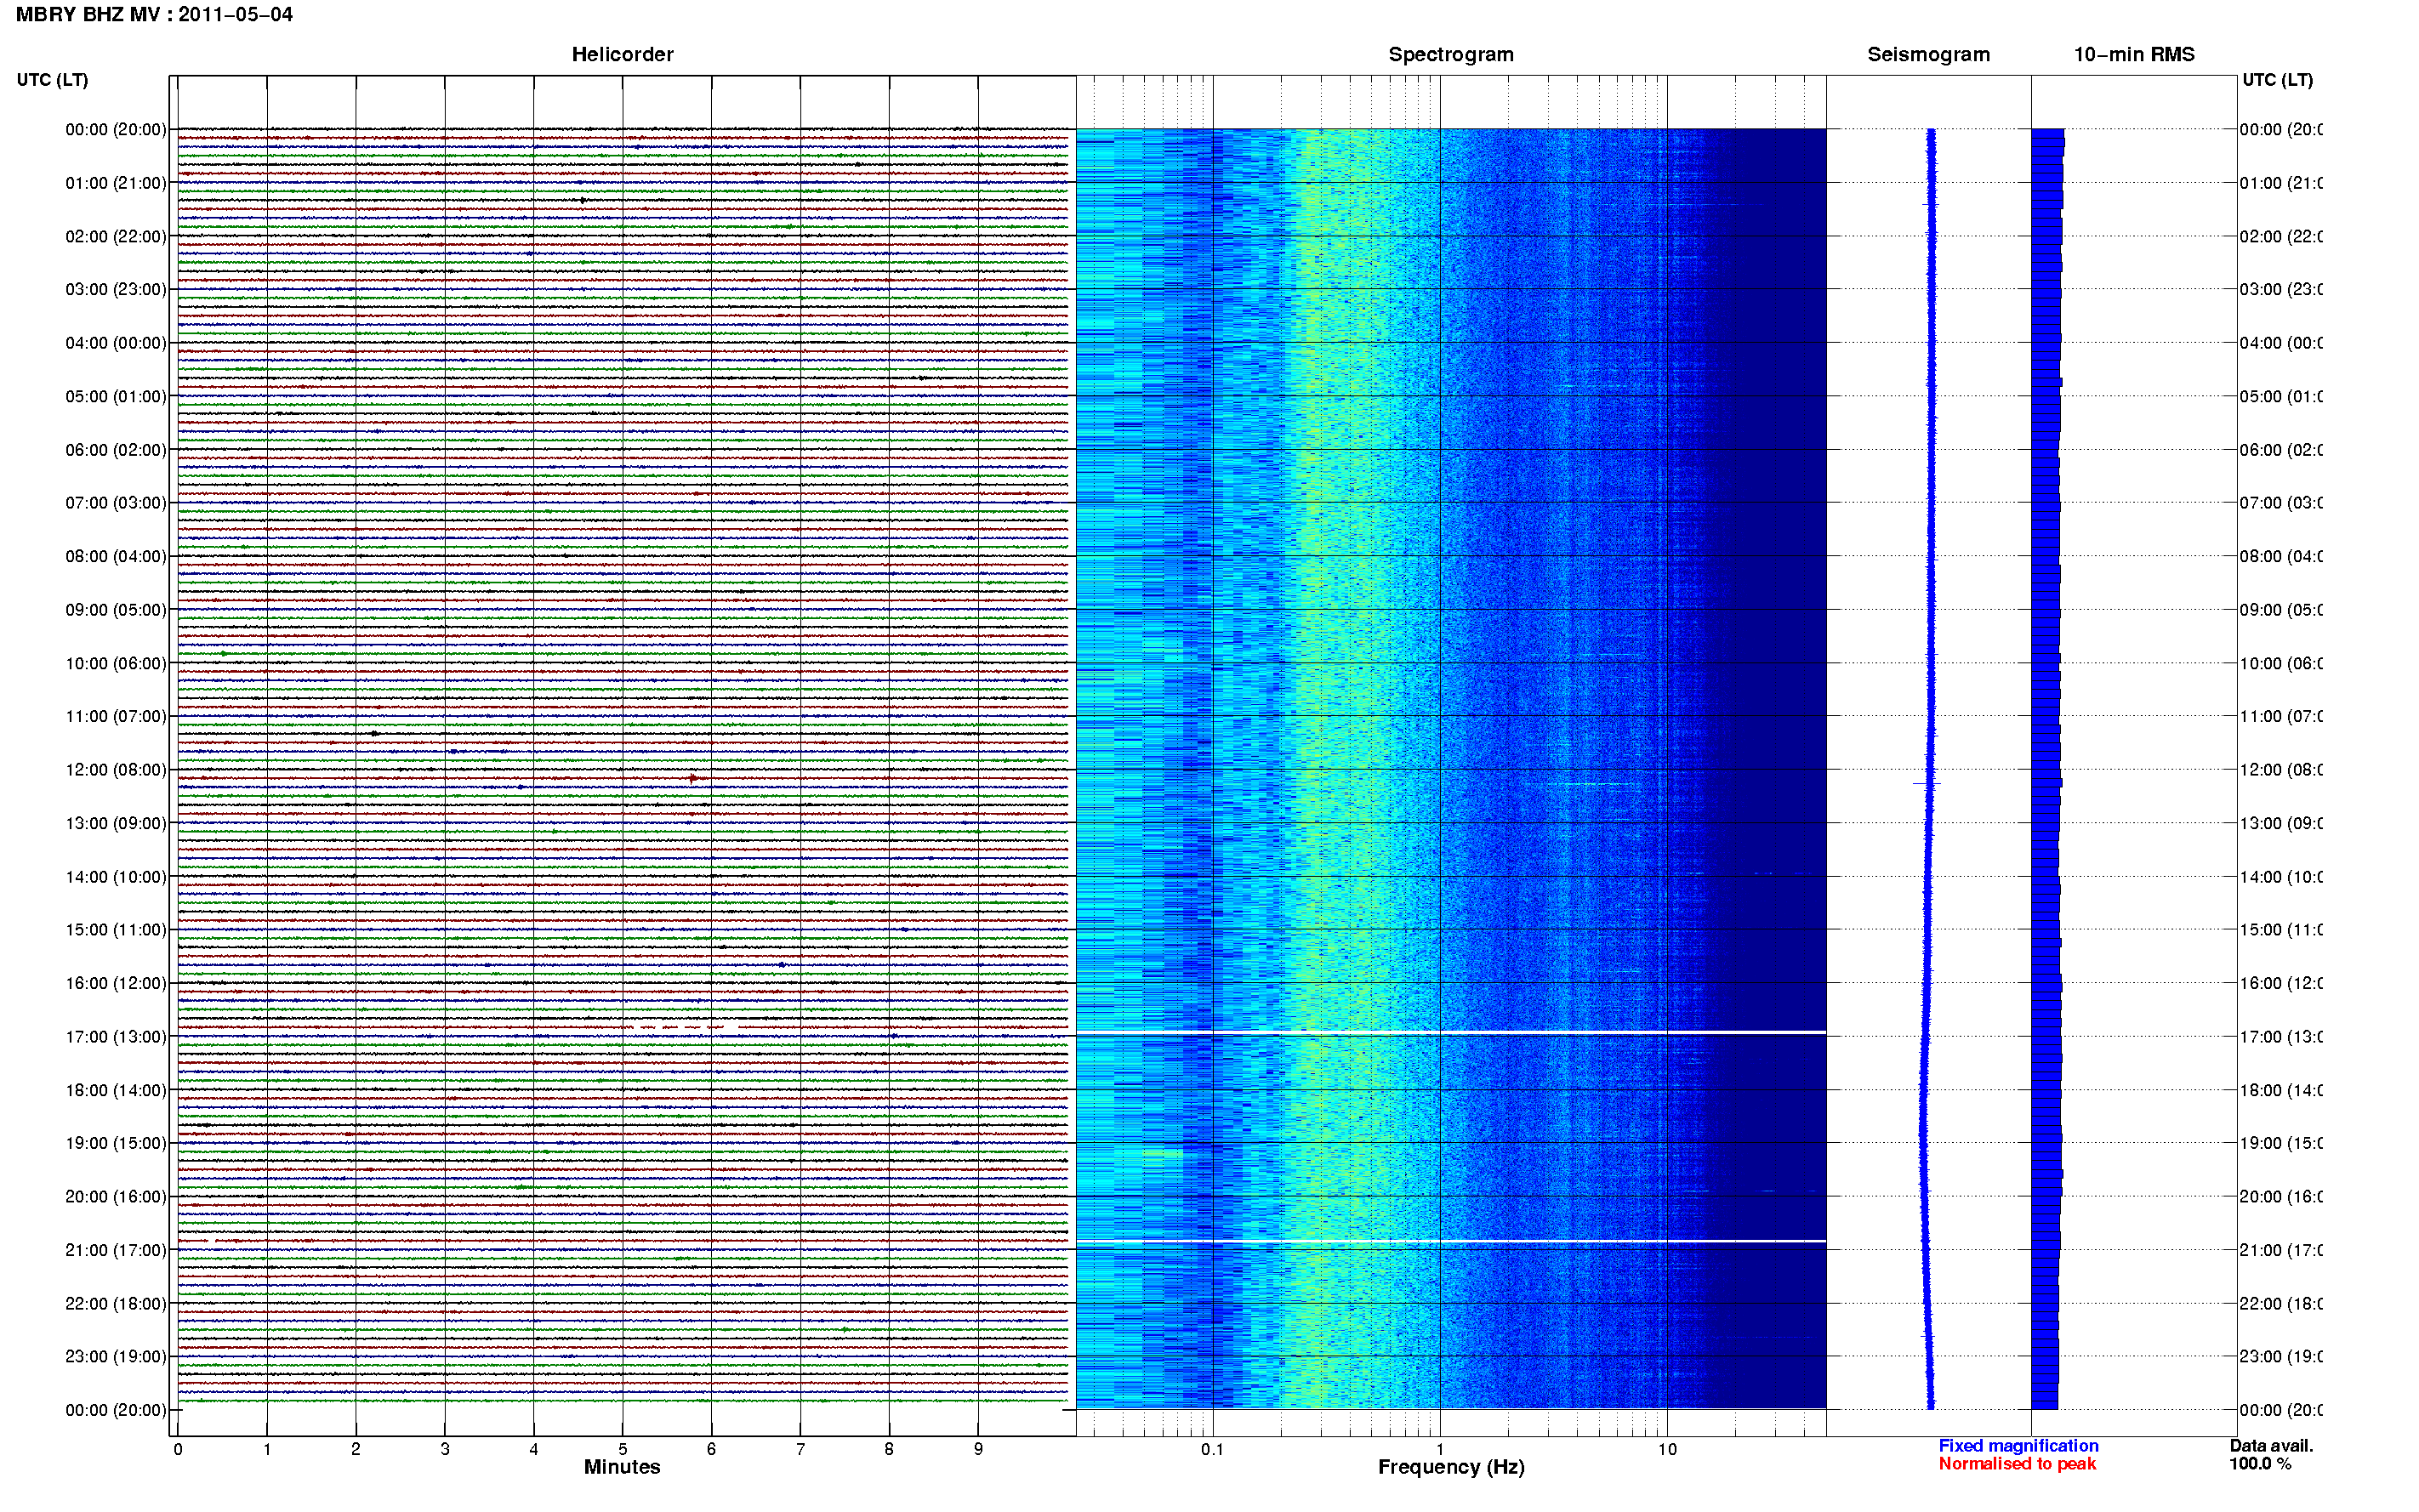2419x1512 pixels.
Task: Click the left time label '11:00 (07:00)'
Action: 116,717
